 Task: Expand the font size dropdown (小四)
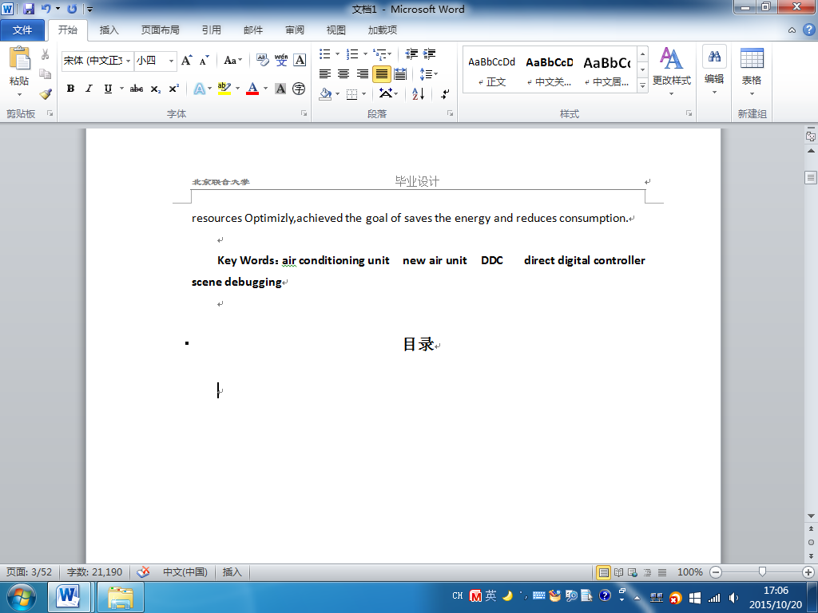click(x=171, y=61)
